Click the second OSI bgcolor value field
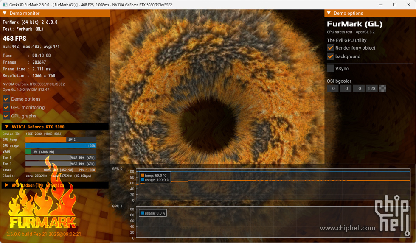Image resolution: width=416 pixels, height=243 pixels. point(346,89)
